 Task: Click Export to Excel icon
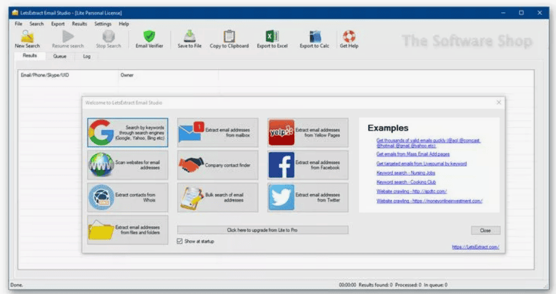point(272,39)
